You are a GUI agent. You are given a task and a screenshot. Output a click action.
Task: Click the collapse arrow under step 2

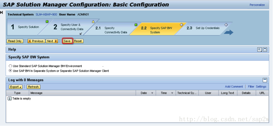click(81, 34)
